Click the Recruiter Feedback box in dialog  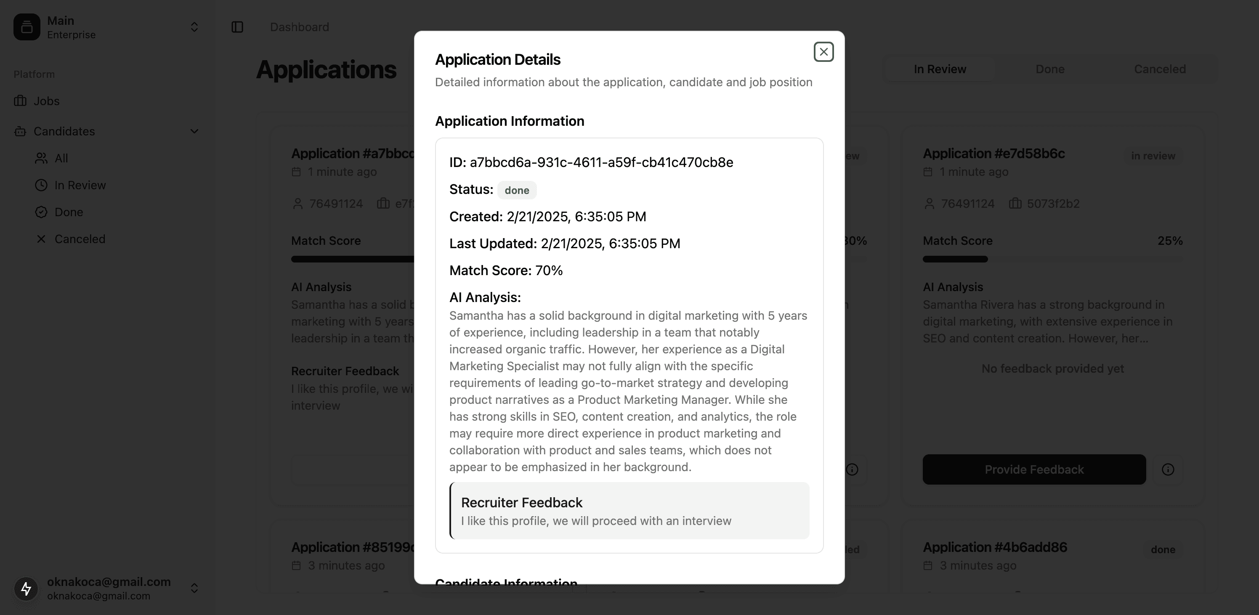pyautogui.click(x=629, y=511)
